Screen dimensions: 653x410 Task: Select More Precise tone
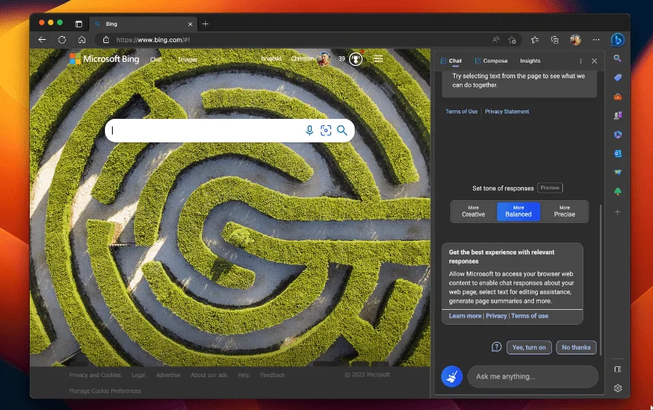565,211
